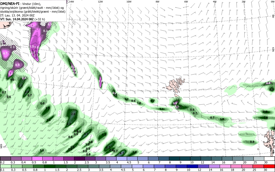Click the 6W longitude label
The image size is (275, 172).
(186, 2)
